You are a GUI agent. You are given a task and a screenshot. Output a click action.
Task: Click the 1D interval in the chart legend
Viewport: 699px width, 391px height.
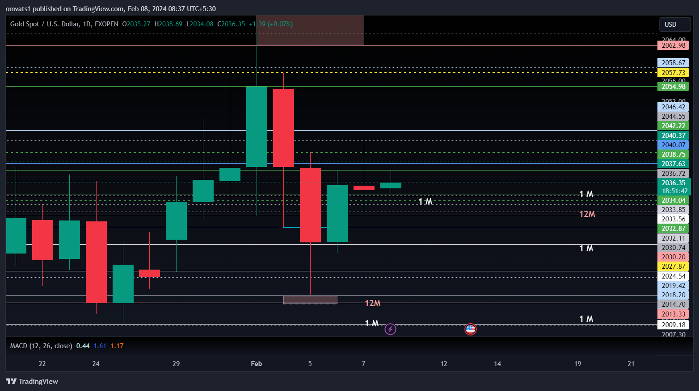click(87, 24)
